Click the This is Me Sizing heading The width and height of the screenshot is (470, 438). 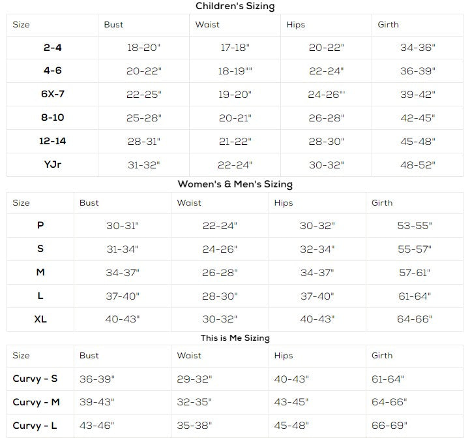235,338
